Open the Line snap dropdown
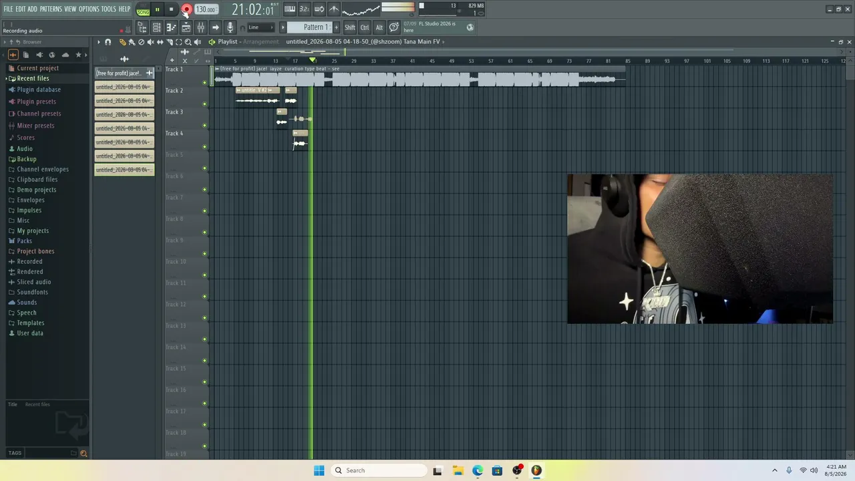 click(261, 27)
